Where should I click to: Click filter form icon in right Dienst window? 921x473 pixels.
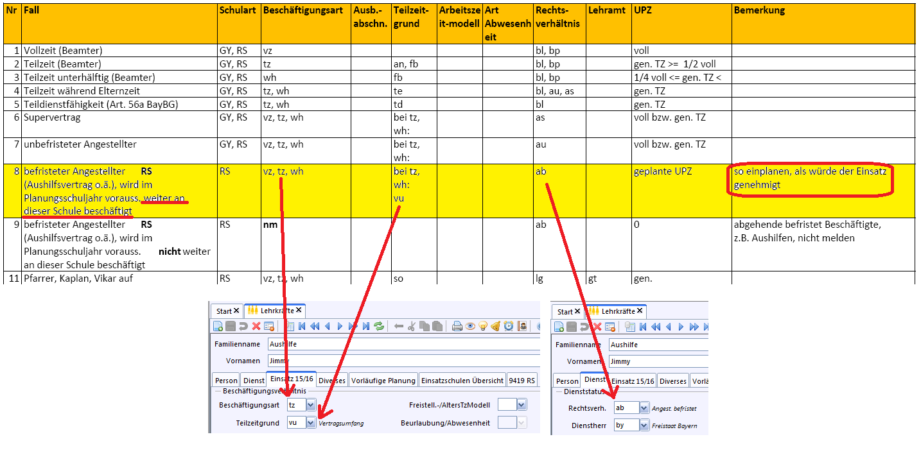[610, 327]
